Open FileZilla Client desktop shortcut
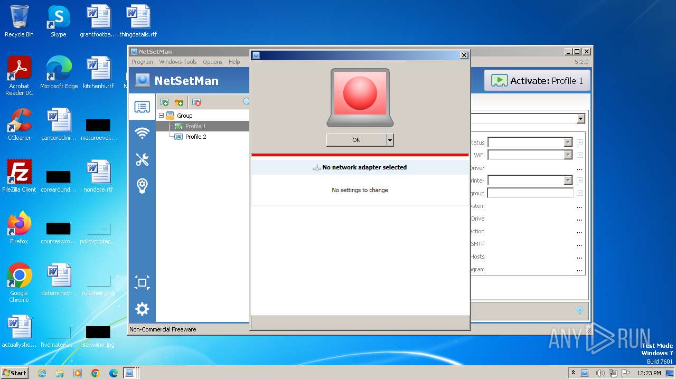The height and width of the screenshot is (380, 676). tap(19, 176)
